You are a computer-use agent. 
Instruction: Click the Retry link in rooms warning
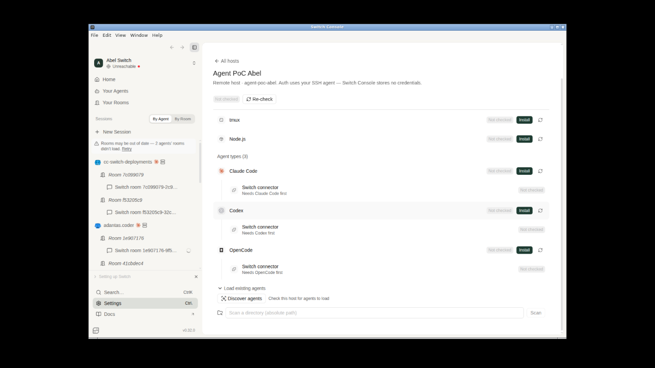pyautogui.click(x=126, y=149)
